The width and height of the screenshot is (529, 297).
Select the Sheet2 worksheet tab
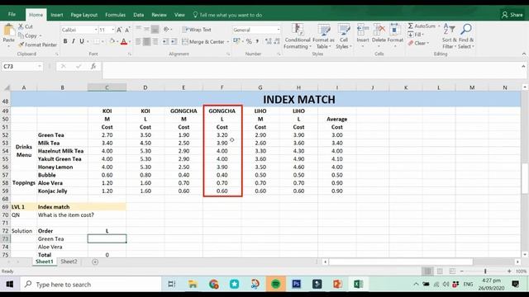click(x=69, y=262)
